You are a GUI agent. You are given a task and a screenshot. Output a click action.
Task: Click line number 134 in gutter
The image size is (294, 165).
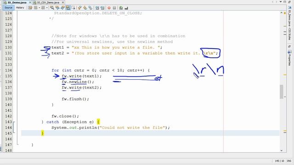coord(8,70)
